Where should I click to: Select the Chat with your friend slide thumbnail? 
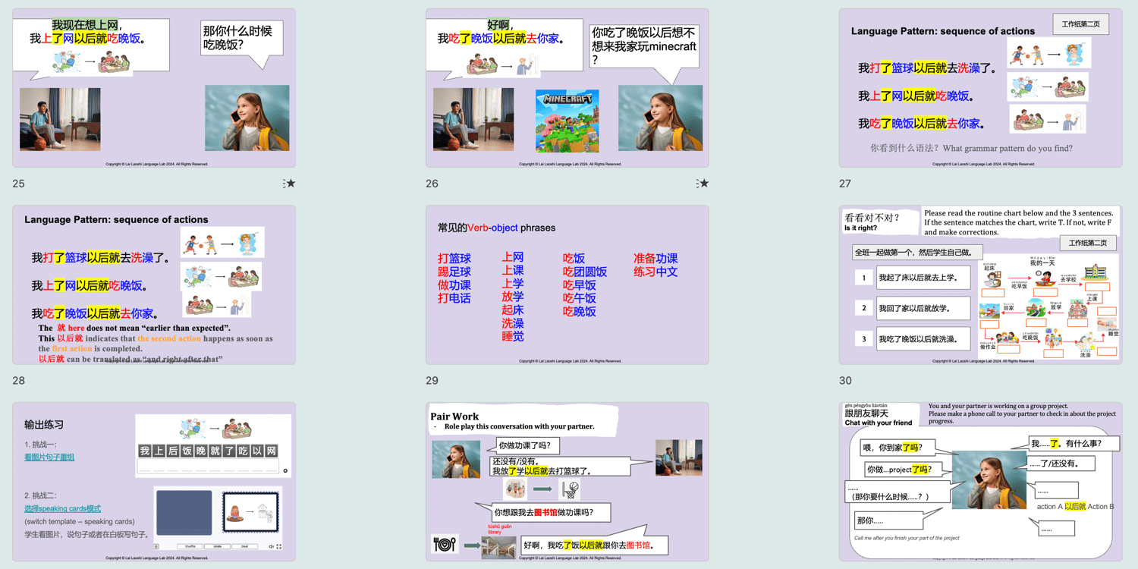pyautogui.click(x=981, y=483)
